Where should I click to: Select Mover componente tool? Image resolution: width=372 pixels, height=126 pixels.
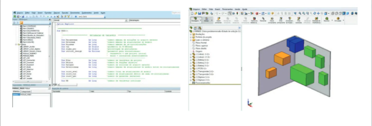click(272, 20)
